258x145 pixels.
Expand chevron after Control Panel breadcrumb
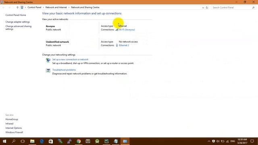(44, 7)
